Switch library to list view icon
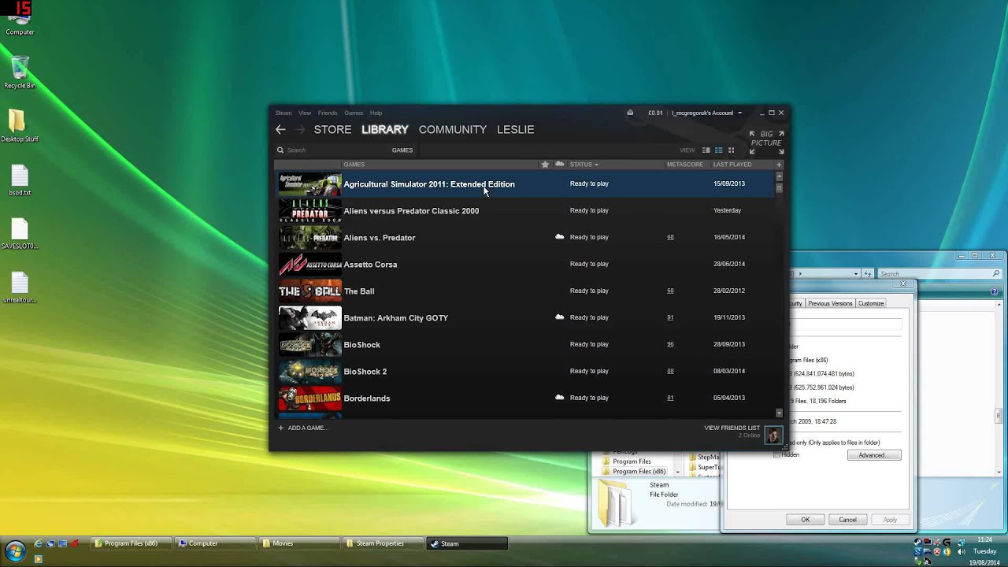This screenshot has width=1008, height=567. 719,150
